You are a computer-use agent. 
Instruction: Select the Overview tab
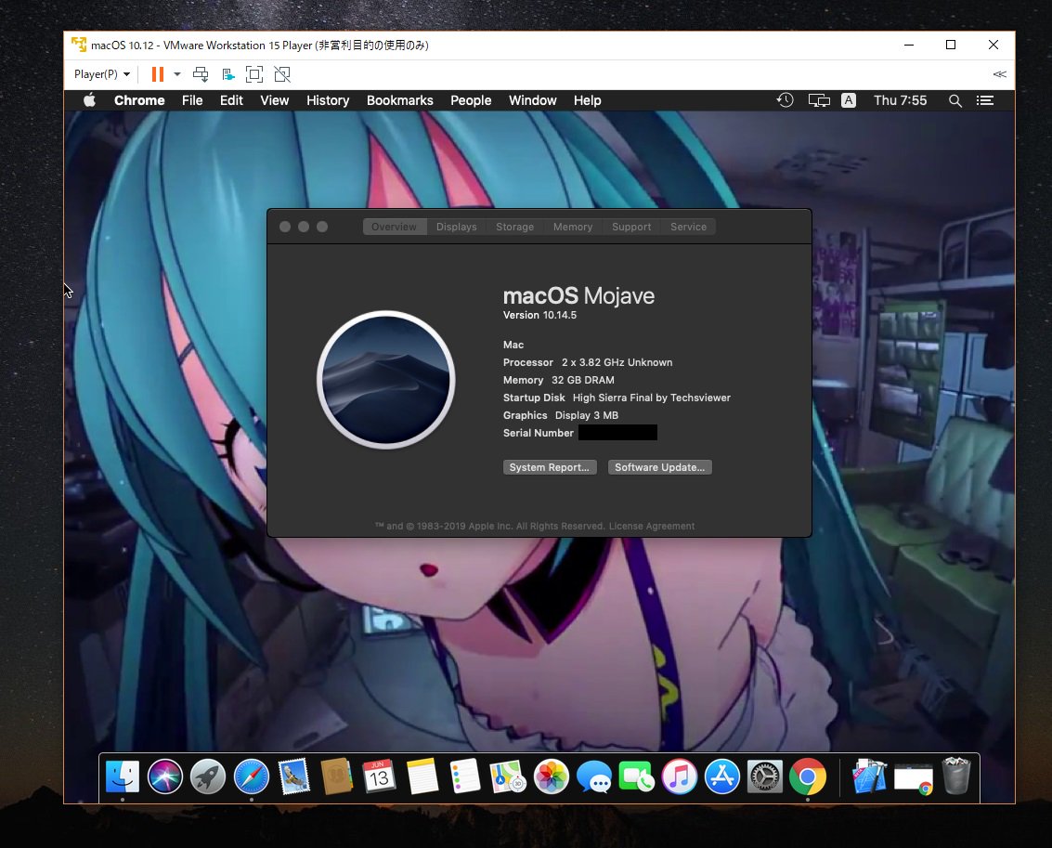tap(395, 227)
